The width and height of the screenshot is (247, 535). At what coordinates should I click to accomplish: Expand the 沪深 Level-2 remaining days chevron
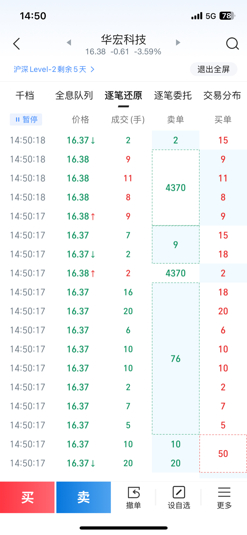coord(93,69)
